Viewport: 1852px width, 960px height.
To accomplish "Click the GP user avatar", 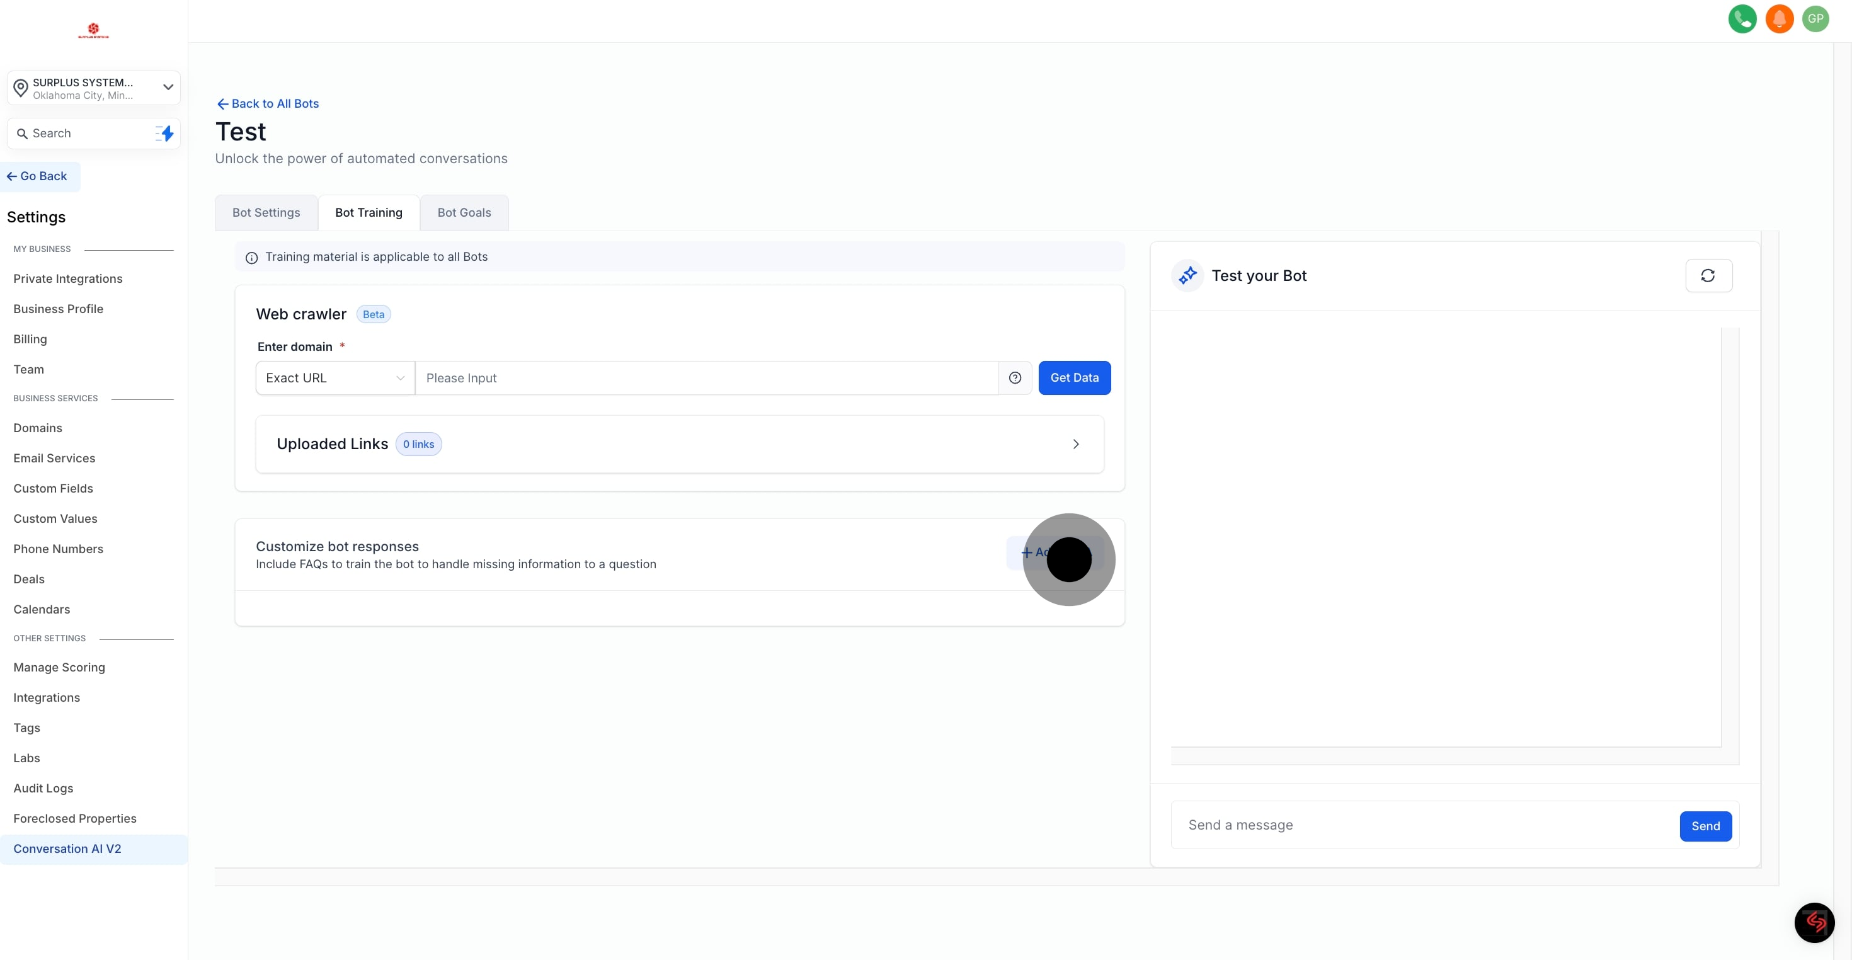I will (1815, 19).
